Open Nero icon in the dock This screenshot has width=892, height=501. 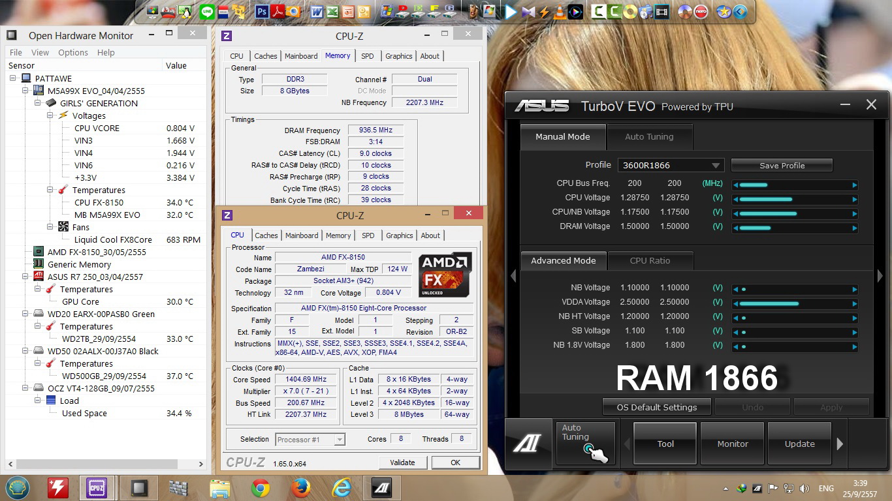[701, 12]
